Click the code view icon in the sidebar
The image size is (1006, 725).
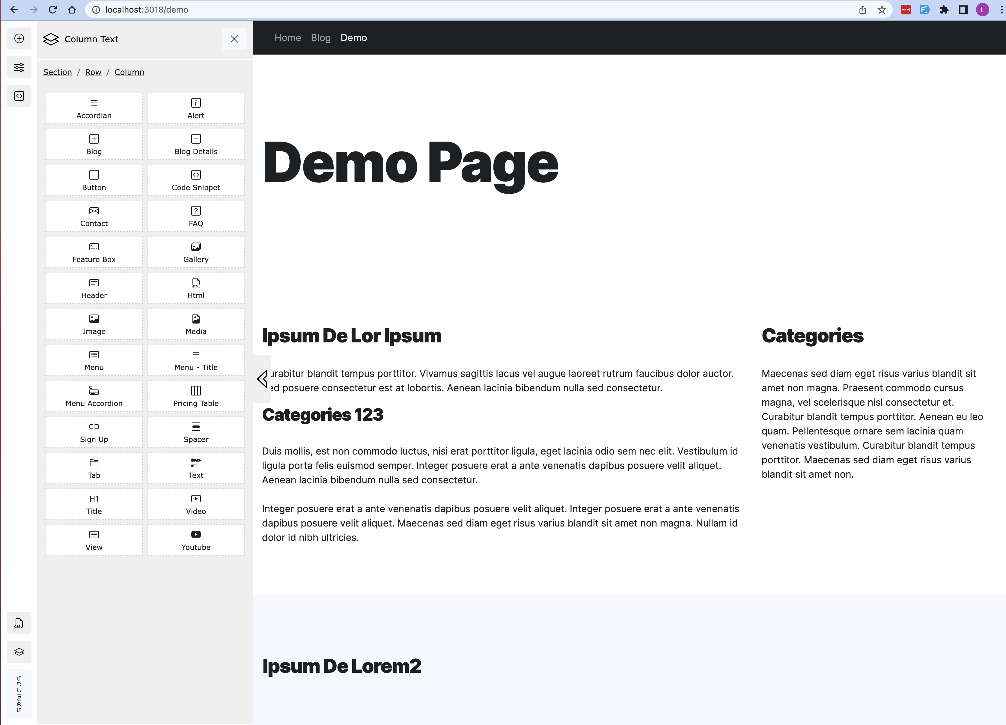[x=19, y=96]
